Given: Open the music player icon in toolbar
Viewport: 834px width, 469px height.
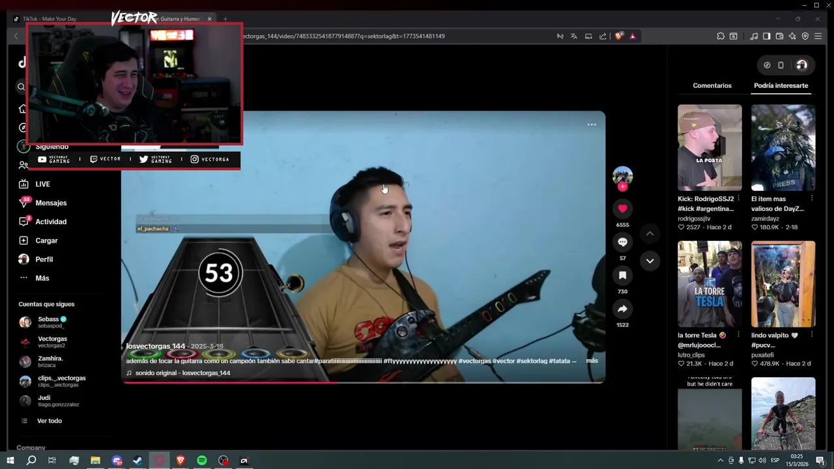Looking at the screenshot, I should [x=754, y=36].
